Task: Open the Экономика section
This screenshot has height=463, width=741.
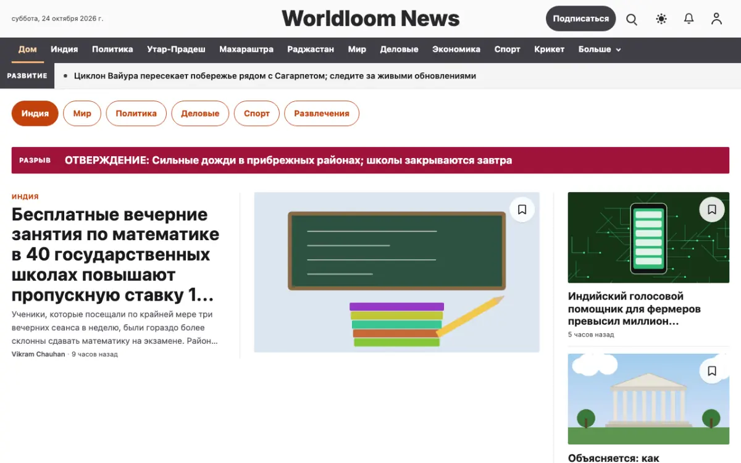Action: 456,49
